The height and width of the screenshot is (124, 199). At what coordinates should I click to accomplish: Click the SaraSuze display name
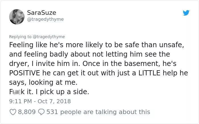click(42, 13)
